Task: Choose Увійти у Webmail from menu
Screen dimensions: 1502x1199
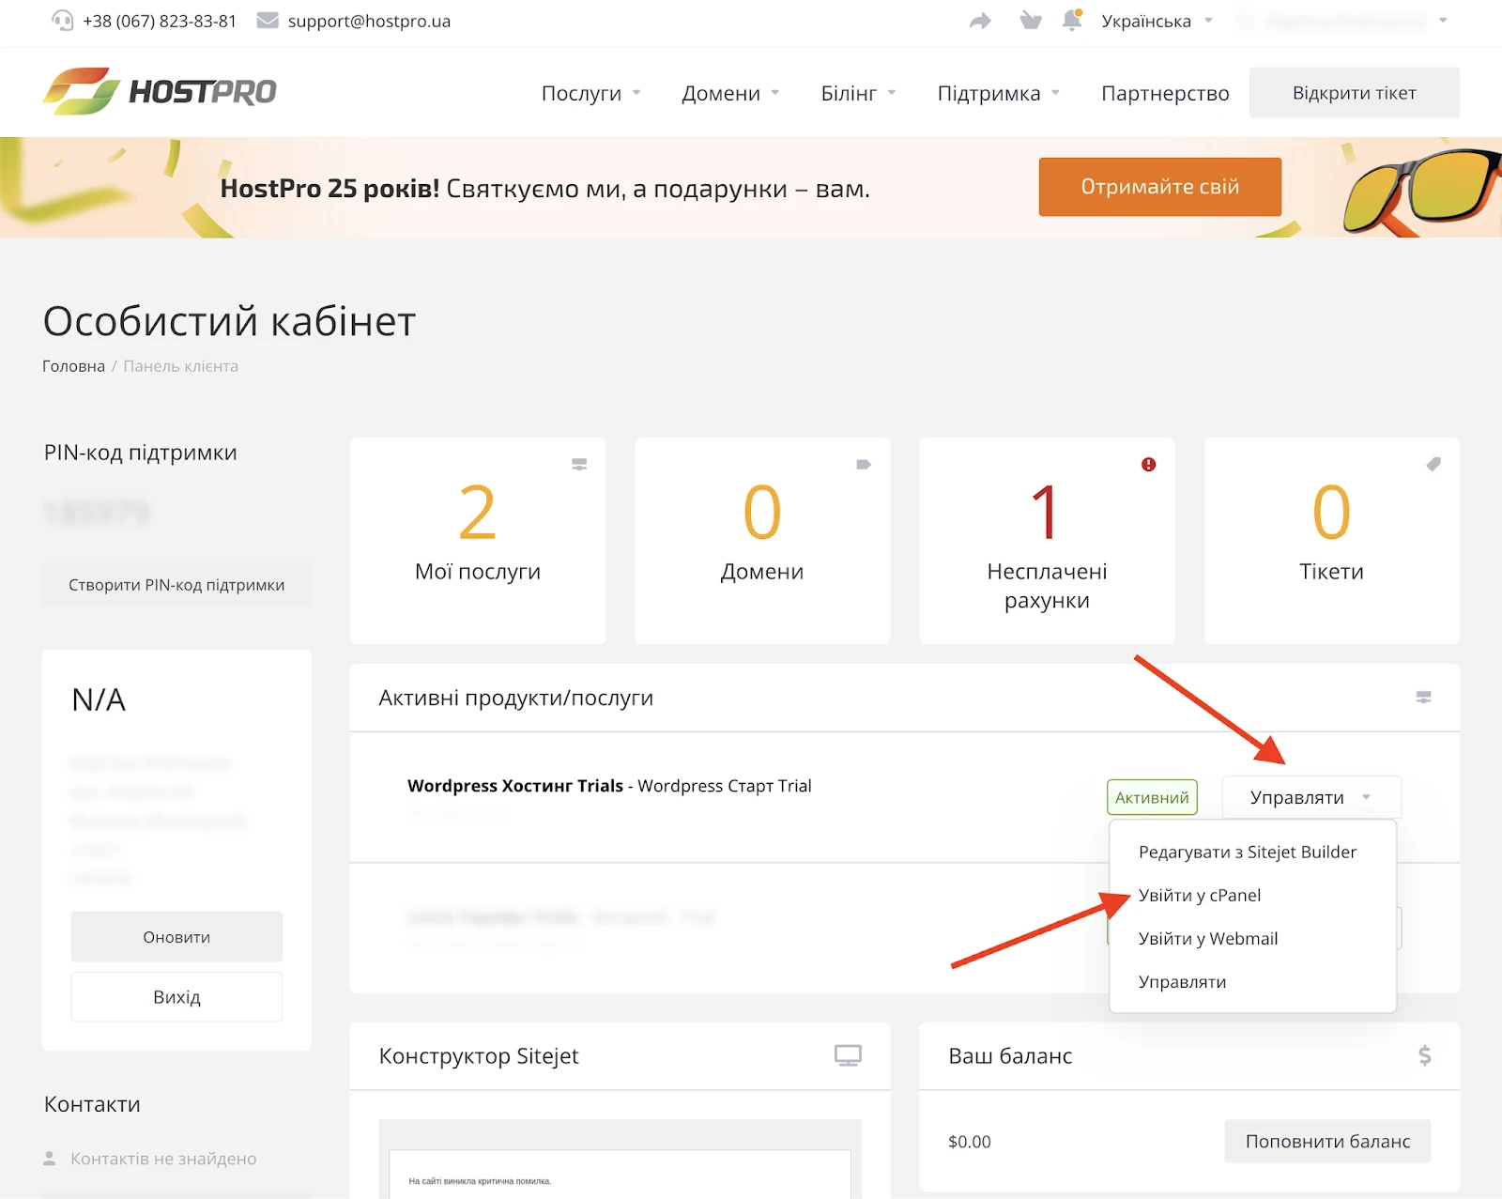Action: (x=1207, y=938)
